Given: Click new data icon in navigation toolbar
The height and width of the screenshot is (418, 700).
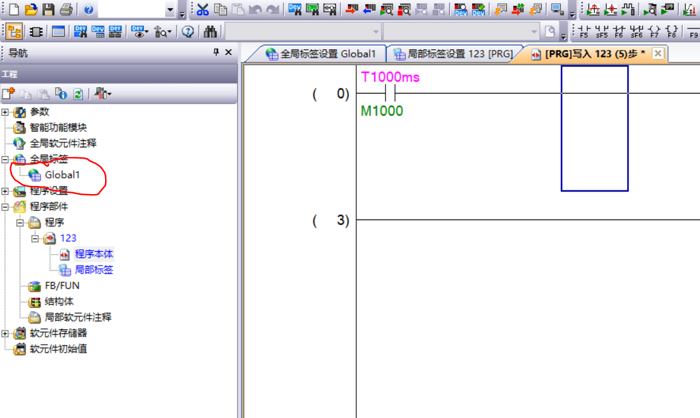Looking at the screenshot, I should 8,94.
